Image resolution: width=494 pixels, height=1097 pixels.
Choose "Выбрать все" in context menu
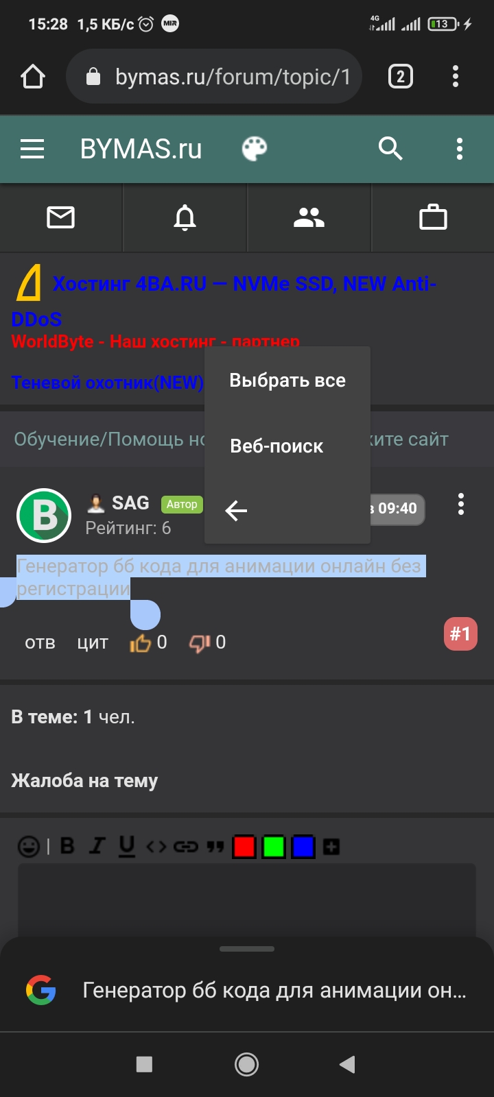tap(287, 381)
